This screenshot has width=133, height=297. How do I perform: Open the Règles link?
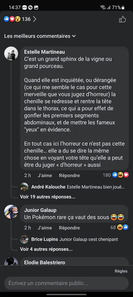(x=121, y=271)
